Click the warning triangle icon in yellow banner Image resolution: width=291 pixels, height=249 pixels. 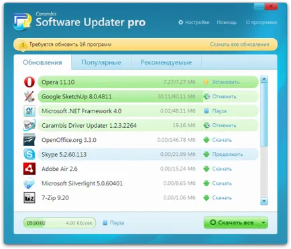(x=23, y=45)
